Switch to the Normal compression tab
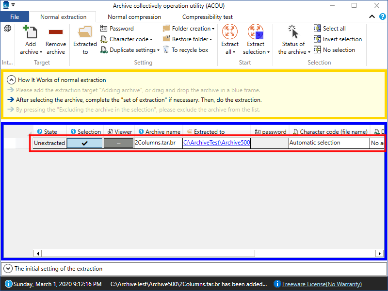This screenshot has height=291, width=388. coord(134,17)
